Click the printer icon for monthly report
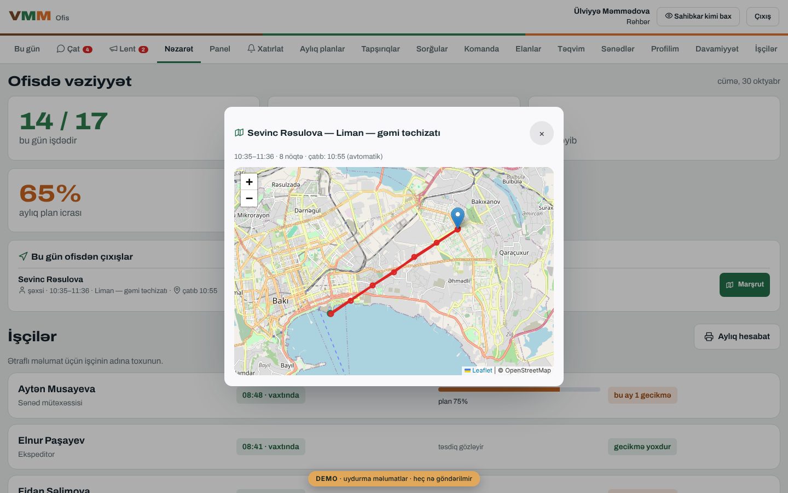This screenshot has height=493, width=788. pyautogui.click(x=709, y=336)
